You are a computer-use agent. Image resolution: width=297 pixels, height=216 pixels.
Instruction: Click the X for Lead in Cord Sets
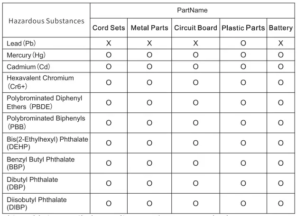110,43
